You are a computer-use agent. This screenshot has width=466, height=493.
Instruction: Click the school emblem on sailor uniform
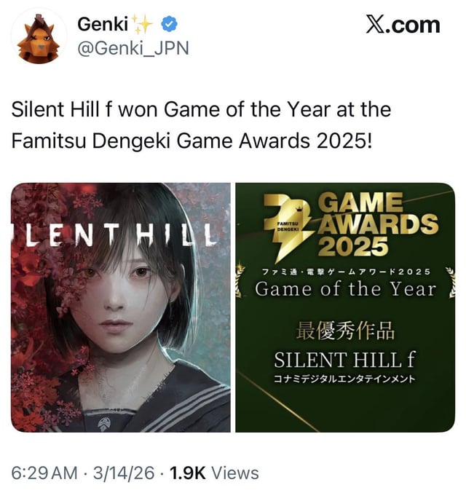[x=104, y=424]
